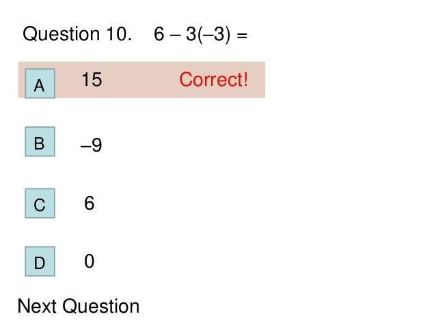Click the letter D inside its box
Image resolution: width=436 pixels, height=327 pixels.
coord(39,263)
